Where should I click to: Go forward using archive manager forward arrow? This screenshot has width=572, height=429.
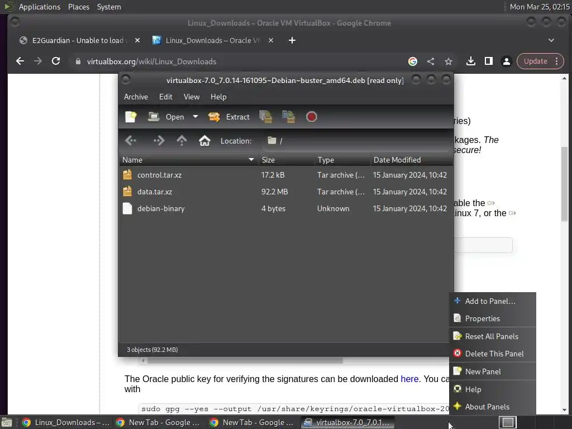point(159,140)
